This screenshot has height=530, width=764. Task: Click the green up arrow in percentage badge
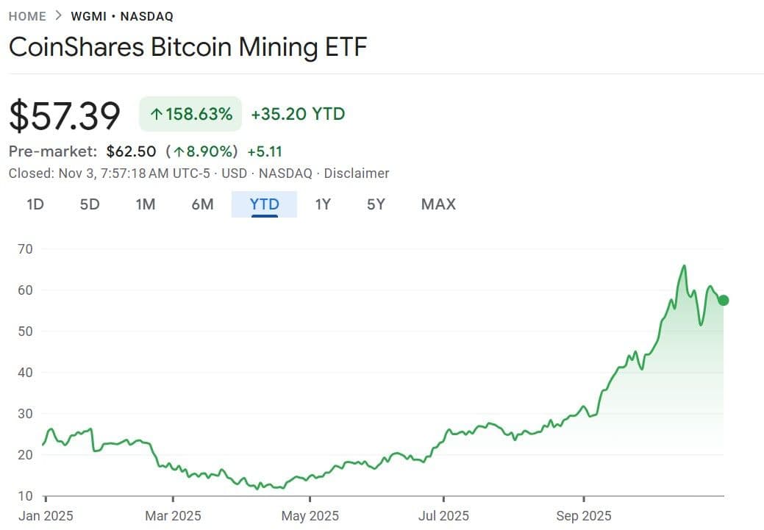point(156,115)
